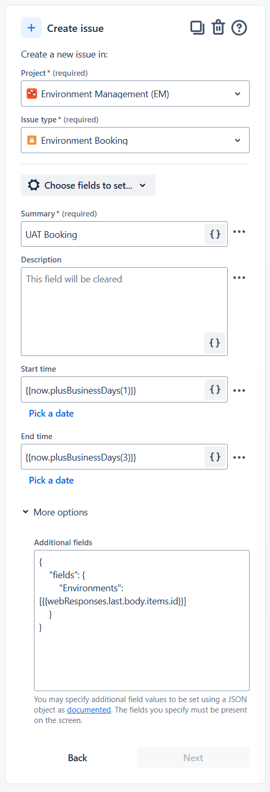The image size is (270, 792).
Task: Open more options menu next to Summary
Action: [239, 232]
